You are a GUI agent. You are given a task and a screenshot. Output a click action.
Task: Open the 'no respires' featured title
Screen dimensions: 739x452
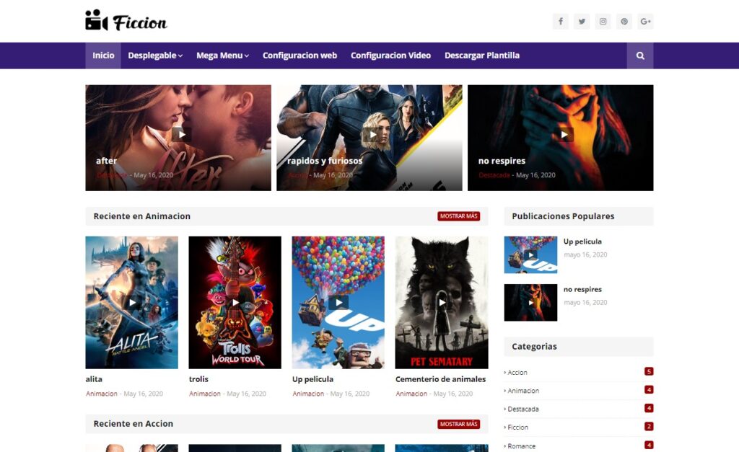[502, 161]
